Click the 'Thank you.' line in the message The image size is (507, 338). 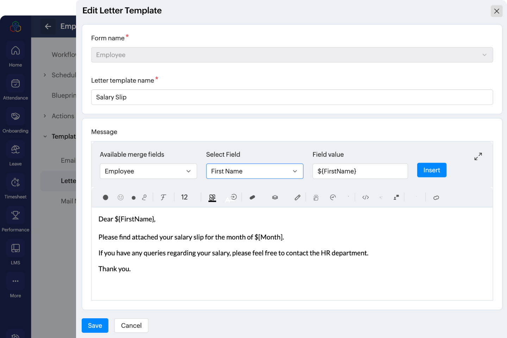114,269
